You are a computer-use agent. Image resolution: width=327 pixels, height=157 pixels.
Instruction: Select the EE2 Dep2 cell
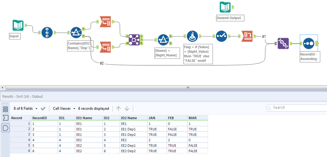click(x=134, y=151)
